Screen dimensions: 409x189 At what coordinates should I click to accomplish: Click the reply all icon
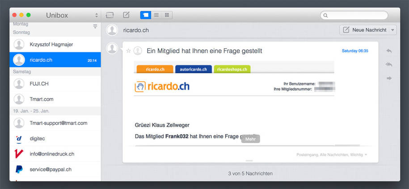click(389, 64)
